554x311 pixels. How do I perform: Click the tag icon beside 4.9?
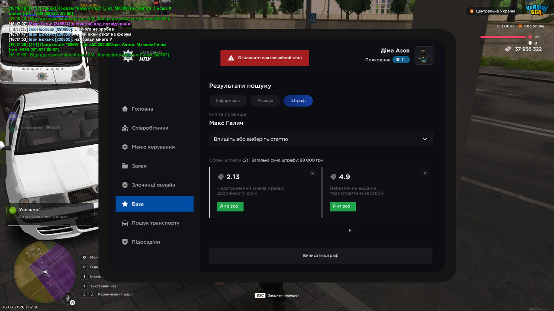coord(333,177)
